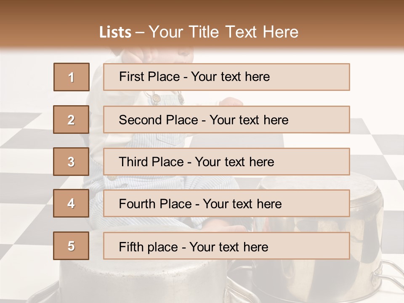Click the Third Place text bar
The width and height of the screenshot is (404, 303).
point(226,162)
